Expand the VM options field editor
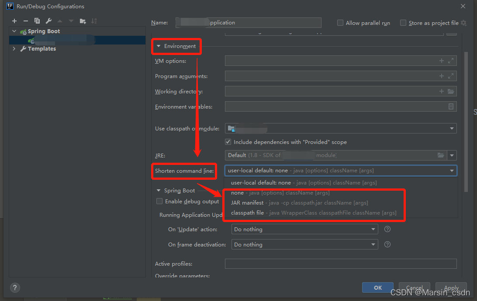477x301 pixels. (x=451, y=61)
